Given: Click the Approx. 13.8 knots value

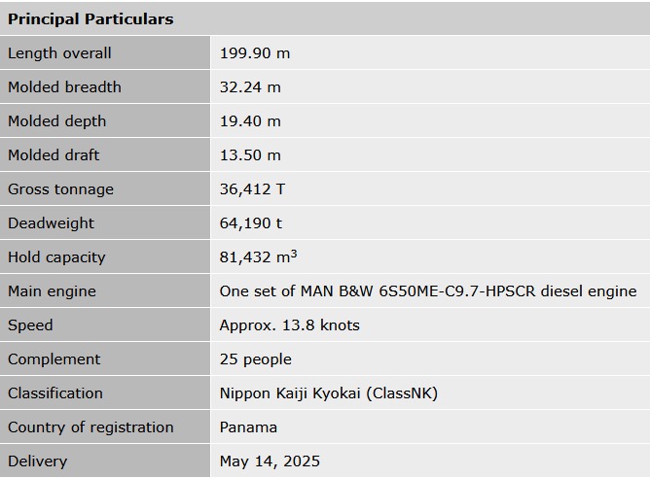Looking at the screenshot, I should [290, 325].
